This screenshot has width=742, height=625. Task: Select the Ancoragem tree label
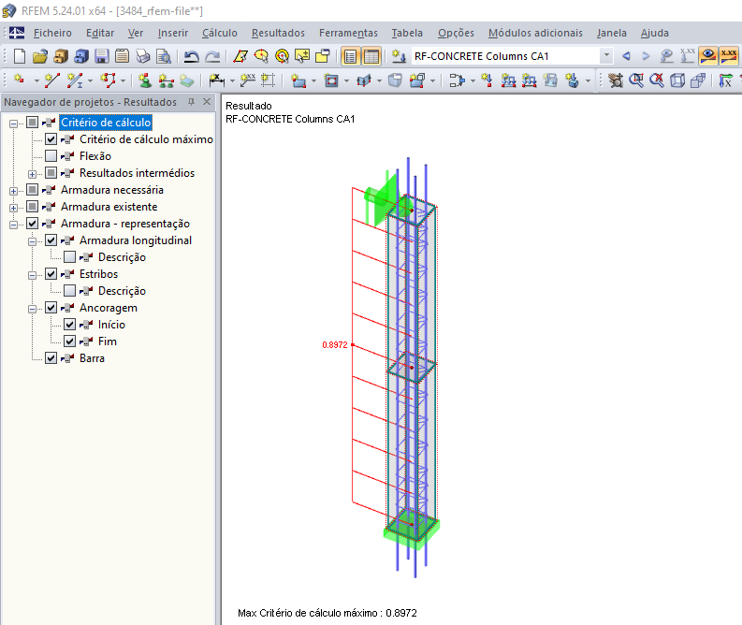[109, 308]
